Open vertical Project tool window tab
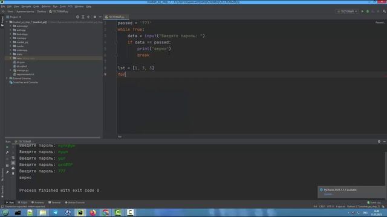 (2, 21)
